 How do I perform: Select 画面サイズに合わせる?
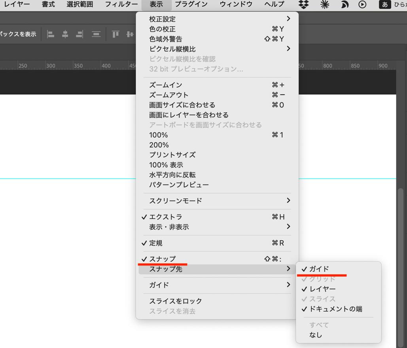point(217,105)
